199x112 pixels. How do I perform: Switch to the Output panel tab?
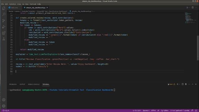click(x=22, y=84)
